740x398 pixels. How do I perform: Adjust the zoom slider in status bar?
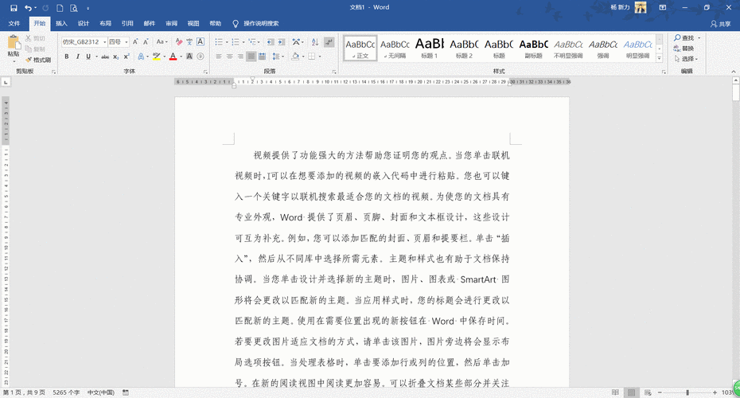click(x=687, y=392)
